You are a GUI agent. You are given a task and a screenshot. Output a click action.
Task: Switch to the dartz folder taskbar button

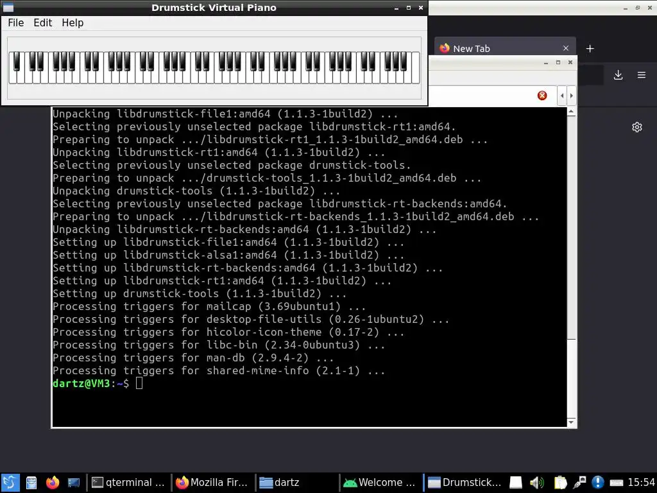tap(296, 483)
